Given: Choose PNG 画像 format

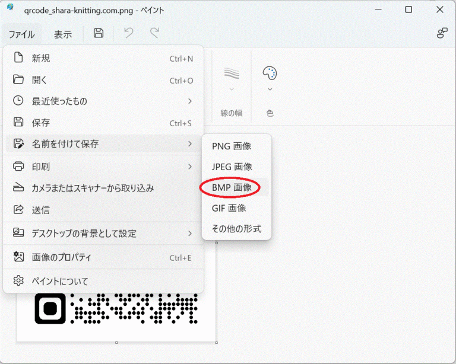Looking at the screenshot, I should pos(232,146).
